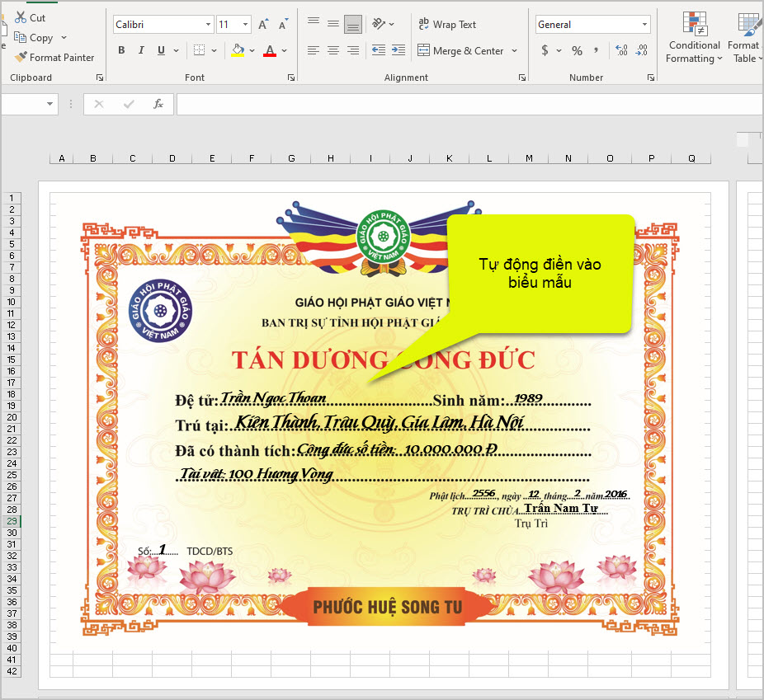Viewport: 764px width, 700px height.
Task: Toggle Wrap Text for cells
Action: click(446, 25)
